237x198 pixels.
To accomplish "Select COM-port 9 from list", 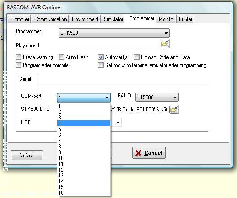I will [84, 152].
